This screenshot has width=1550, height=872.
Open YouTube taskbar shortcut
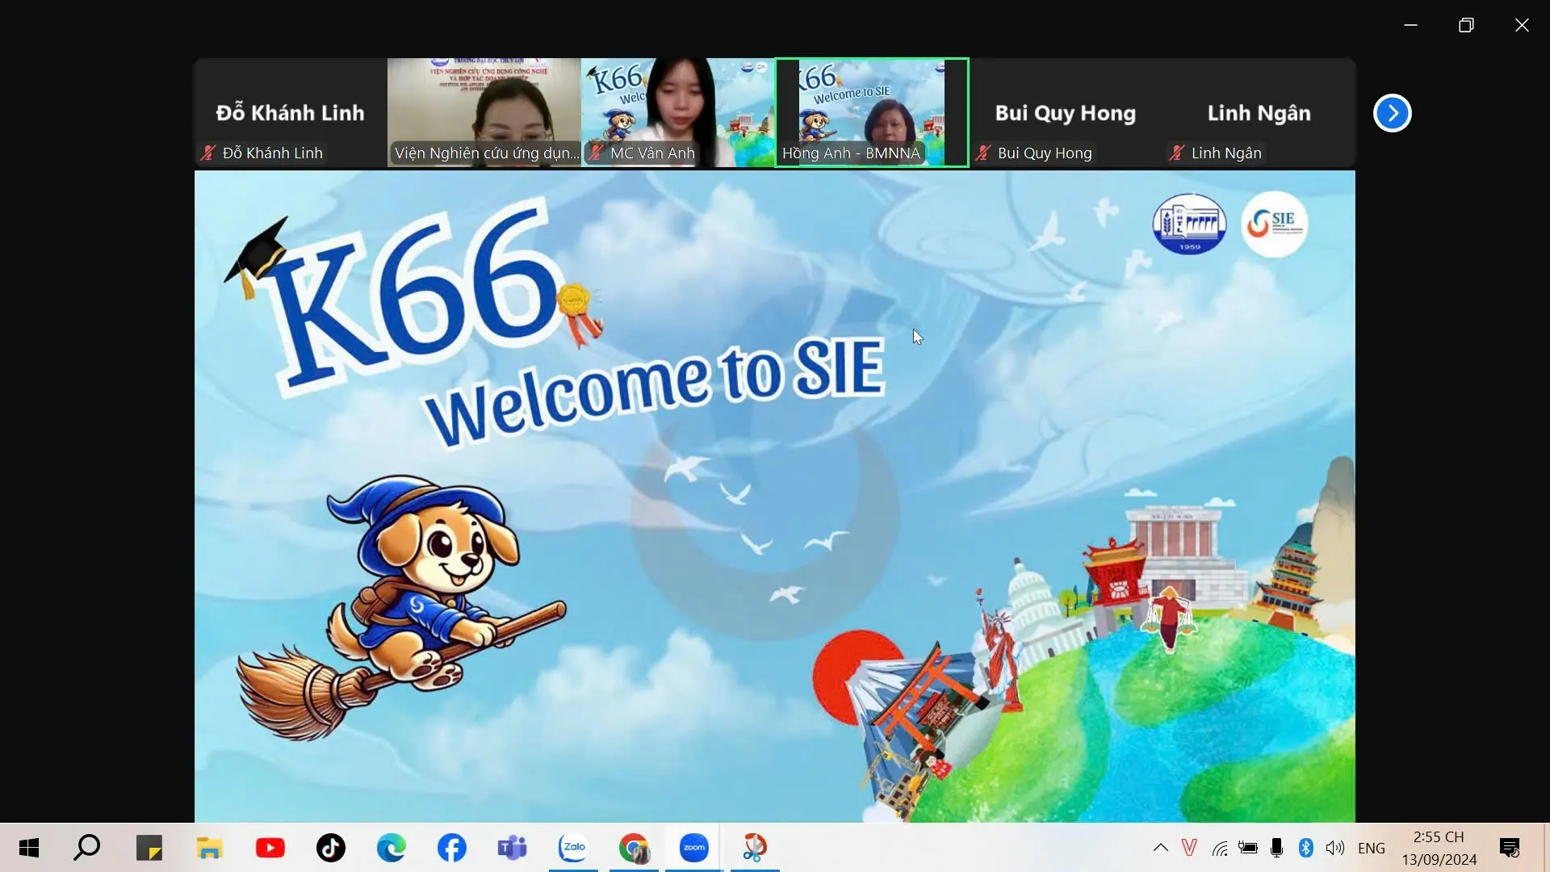point(270,847)
